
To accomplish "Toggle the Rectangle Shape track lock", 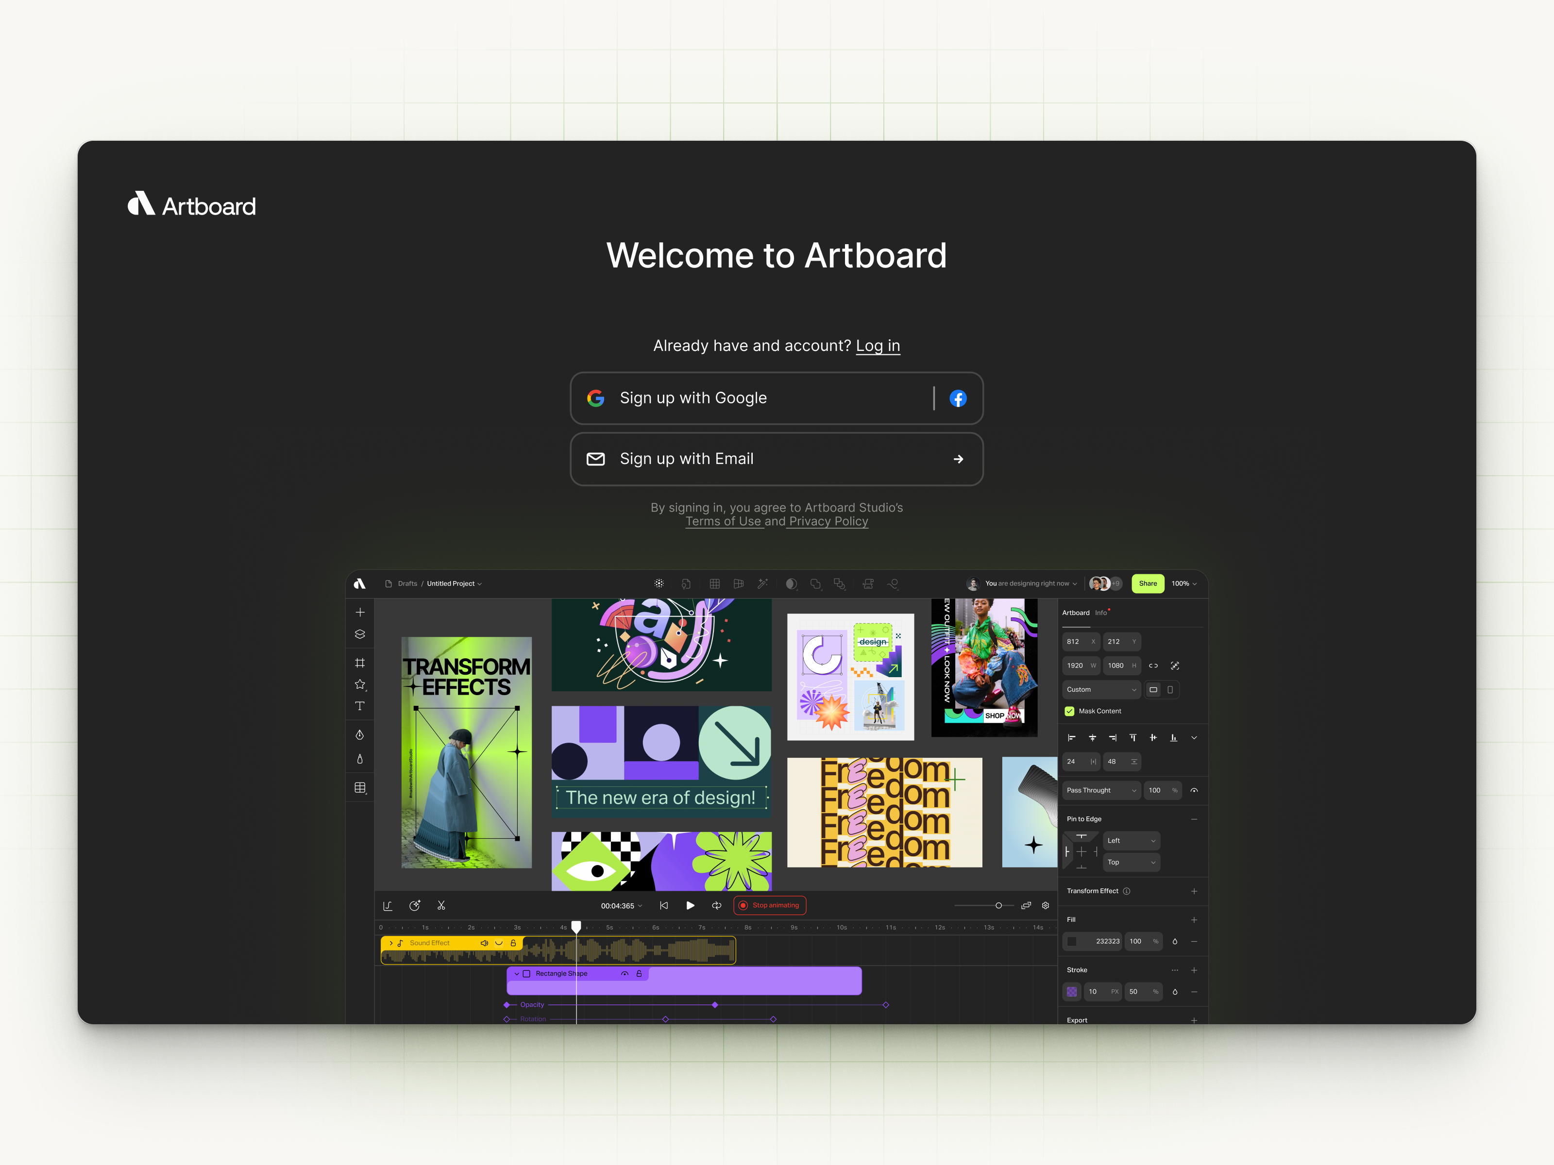I will [639, 974].
